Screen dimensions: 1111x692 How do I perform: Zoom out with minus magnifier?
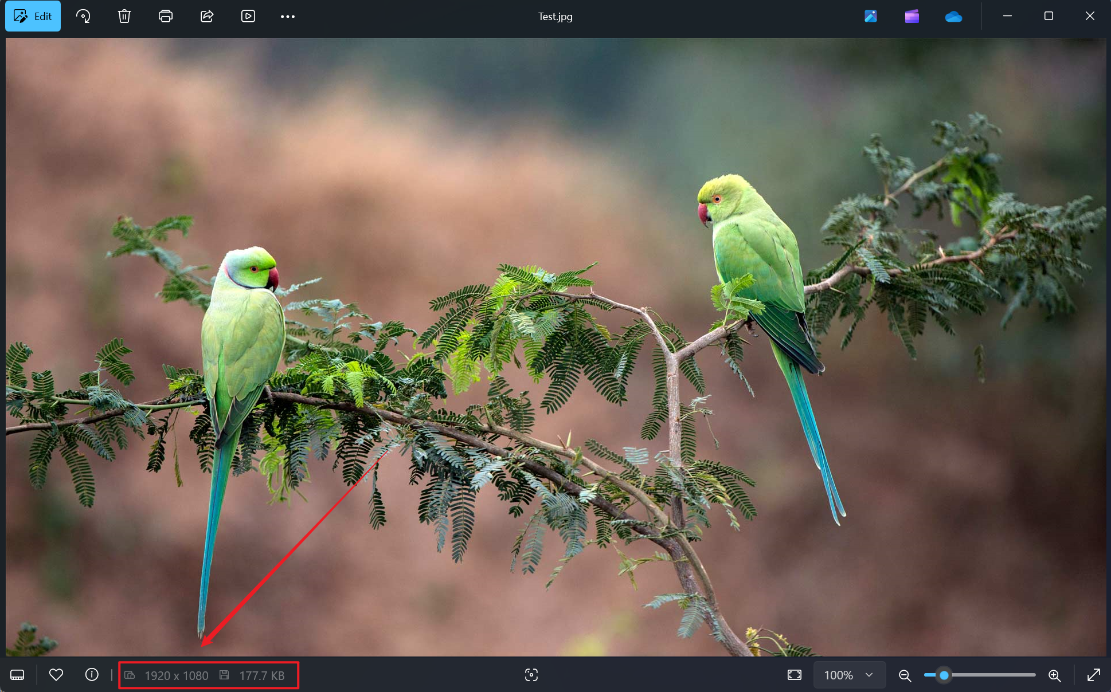coord(905,675)
